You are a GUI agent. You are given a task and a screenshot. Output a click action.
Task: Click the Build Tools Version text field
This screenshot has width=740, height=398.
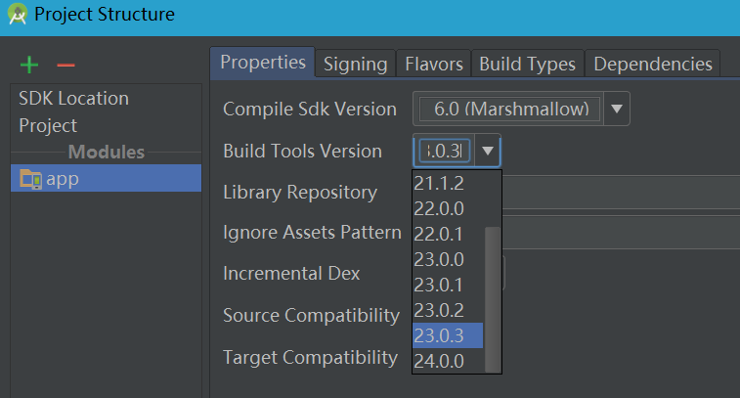coord(445,151)
